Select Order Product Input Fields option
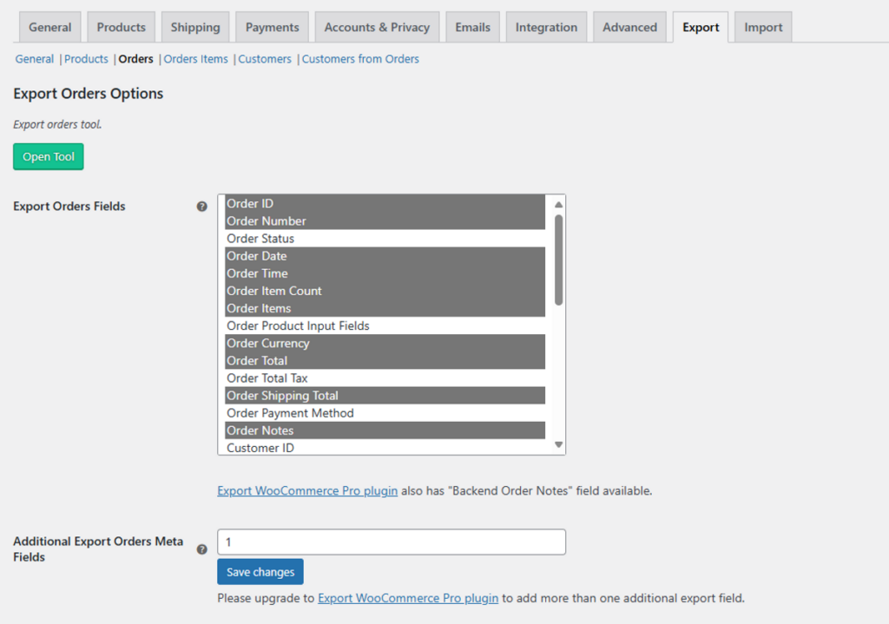 pos(385,325)
